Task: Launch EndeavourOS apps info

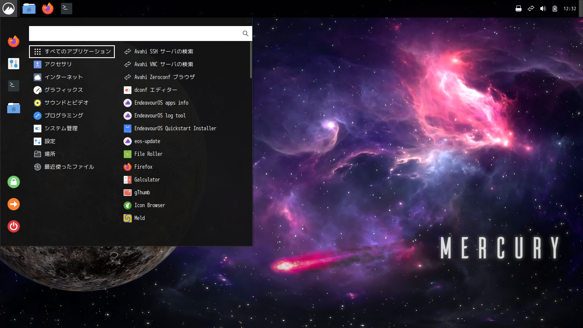Action: [184, 102]
